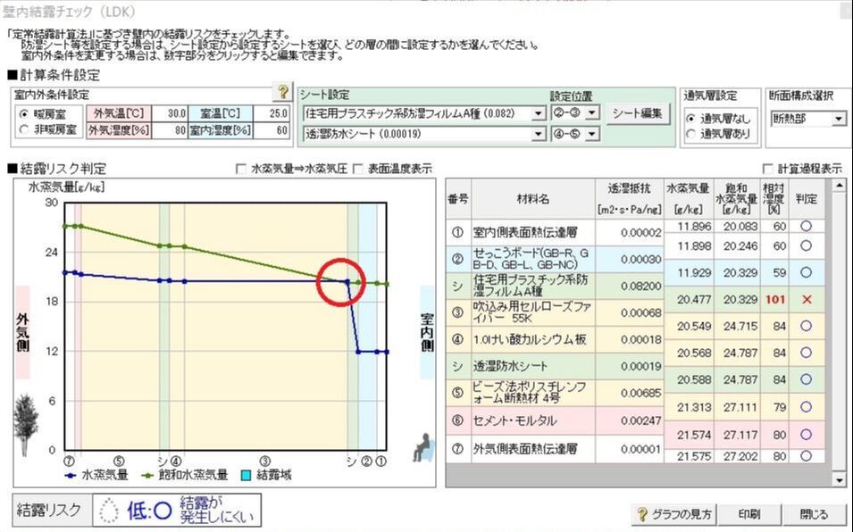The height and width of the screenshot is (532, 853).
Task: Click the 印刷 button
Action: point(749,514)
